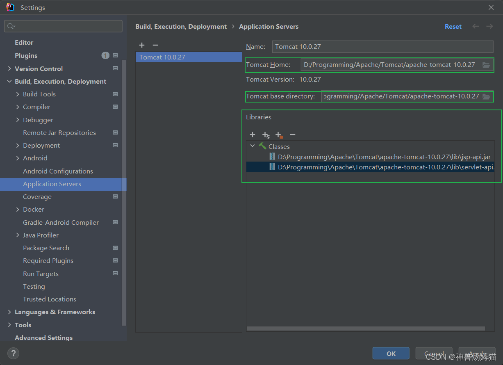Click the Reset link
The width and height of the screenshot is (503, 365).
[x=453, y=26]
